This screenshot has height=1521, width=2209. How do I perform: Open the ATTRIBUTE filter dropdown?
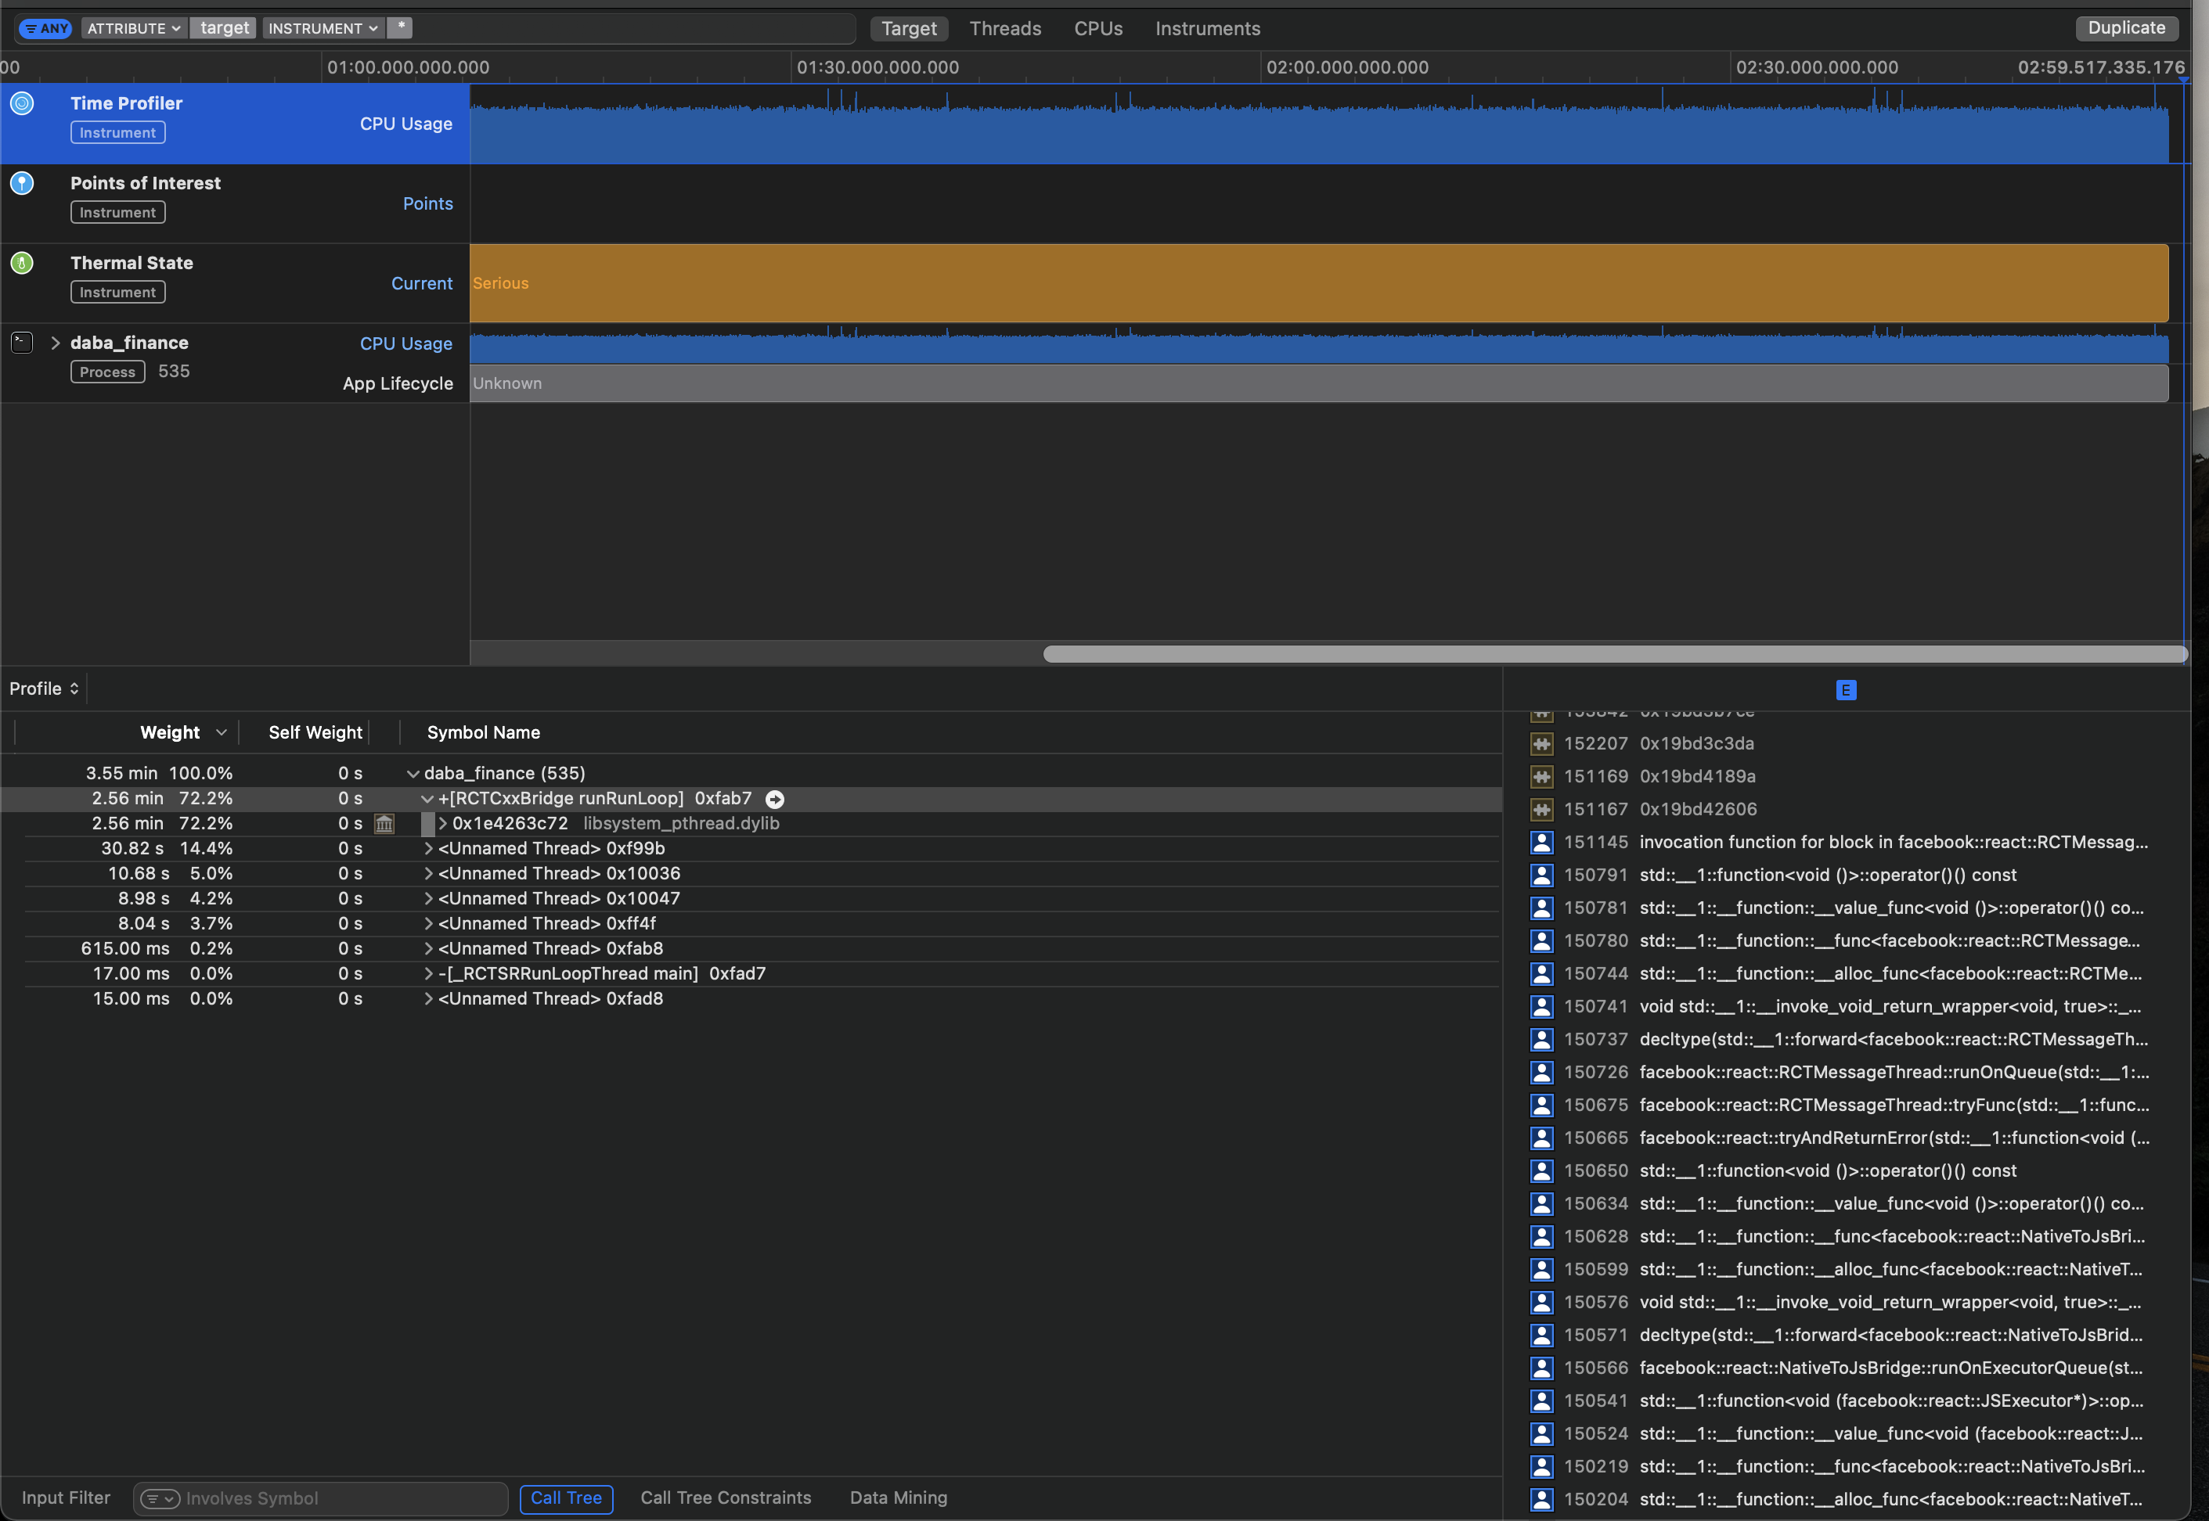(134, 29)
